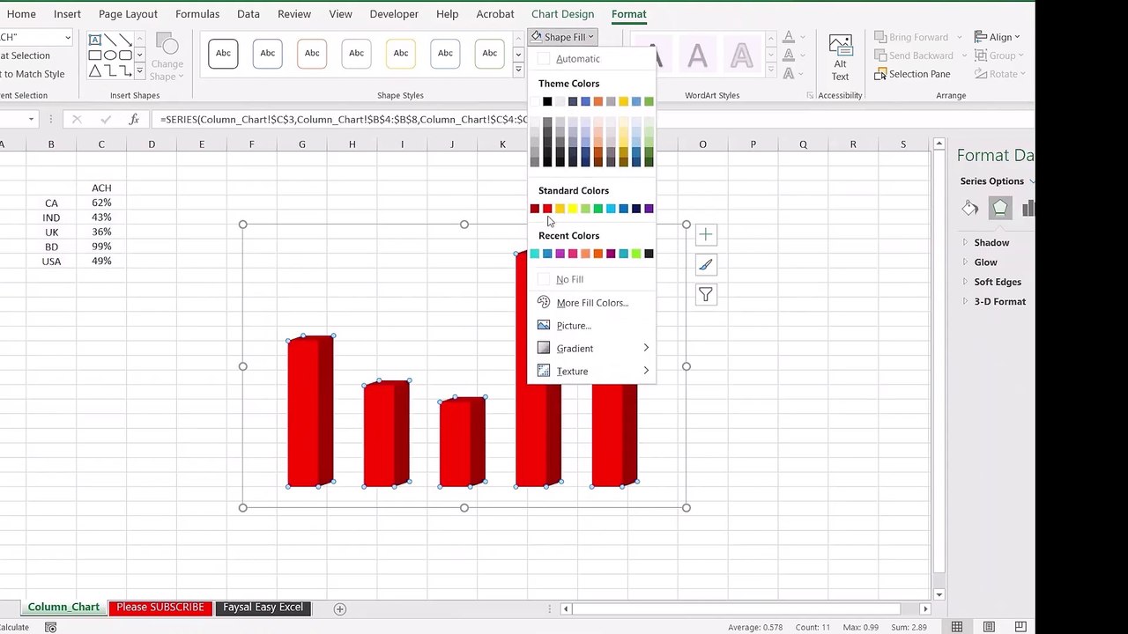The height and width of the screenshot is (634, 1128).
Task: Pick the black recent color swatch
Action: click(x=649, y=254)
